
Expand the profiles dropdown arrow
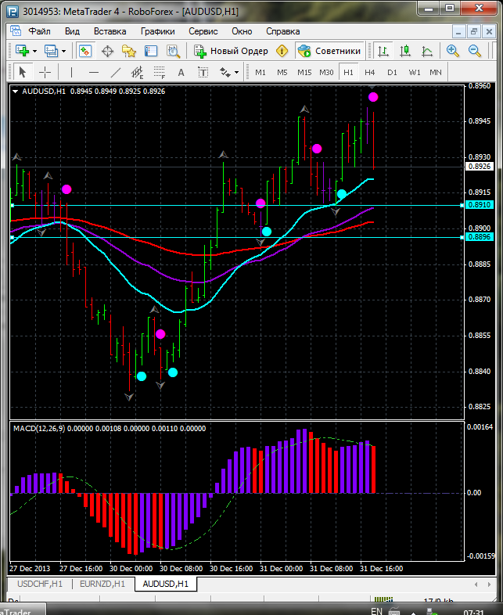(64, 51)
